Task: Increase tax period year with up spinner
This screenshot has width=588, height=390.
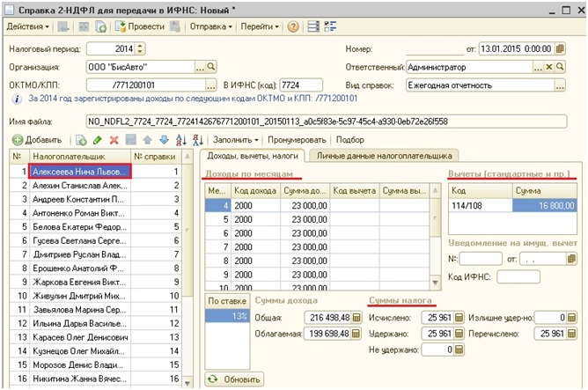Action: pyautogui.click(x=140, y=46)
